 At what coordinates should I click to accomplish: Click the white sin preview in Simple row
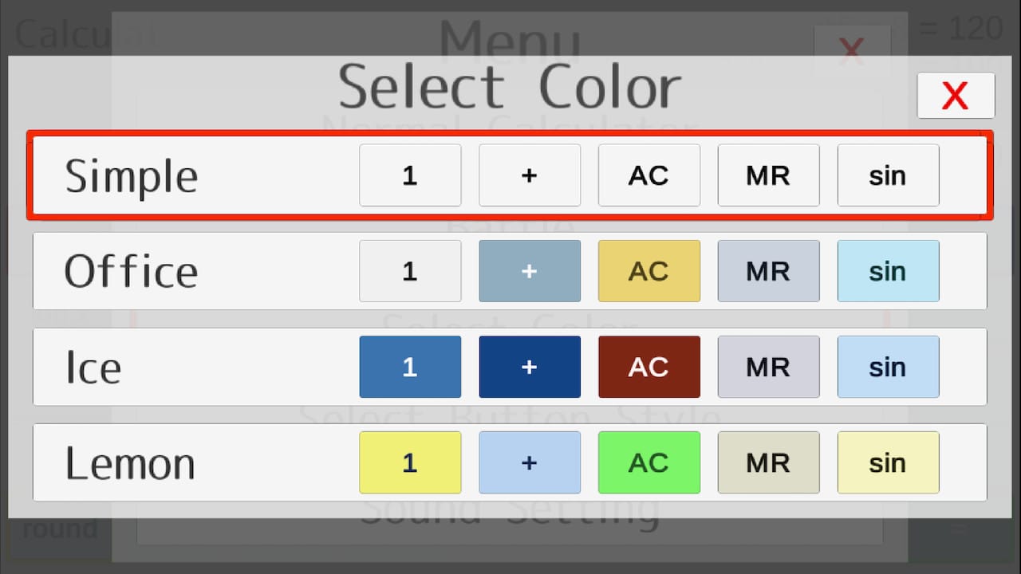coord(888,175)
